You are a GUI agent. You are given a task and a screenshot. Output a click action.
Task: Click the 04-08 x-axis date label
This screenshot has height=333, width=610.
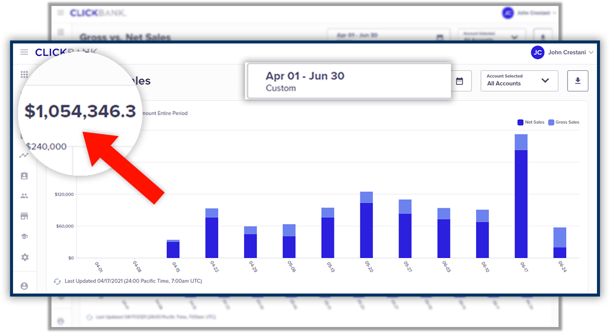[136, 266]
